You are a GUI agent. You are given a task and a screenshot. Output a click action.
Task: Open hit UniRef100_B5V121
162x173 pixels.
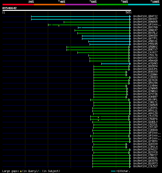pos(145,111)
